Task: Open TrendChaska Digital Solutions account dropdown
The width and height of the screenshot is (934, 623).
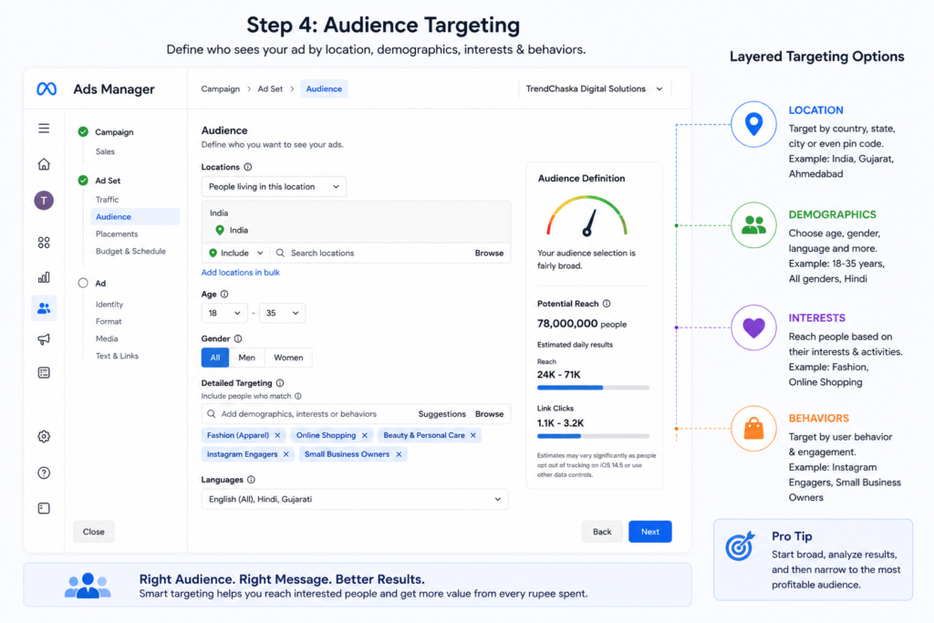Action: pos(595,88)
